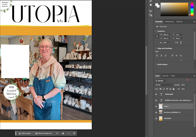
Task: Select the thumbnail_1000009814 layer thumbnail
Action: 160,112
